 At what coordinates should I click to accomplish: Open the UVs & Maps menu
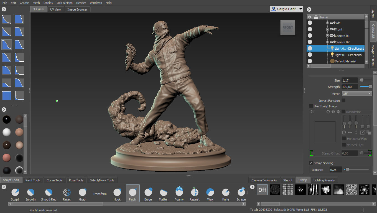[65, 3]
